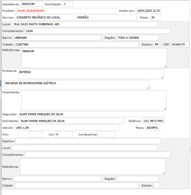191x195 pixels.
Task: Focus the address field with RUA JULIO MAITO SOBRINHO
Action: click(85, 24)
